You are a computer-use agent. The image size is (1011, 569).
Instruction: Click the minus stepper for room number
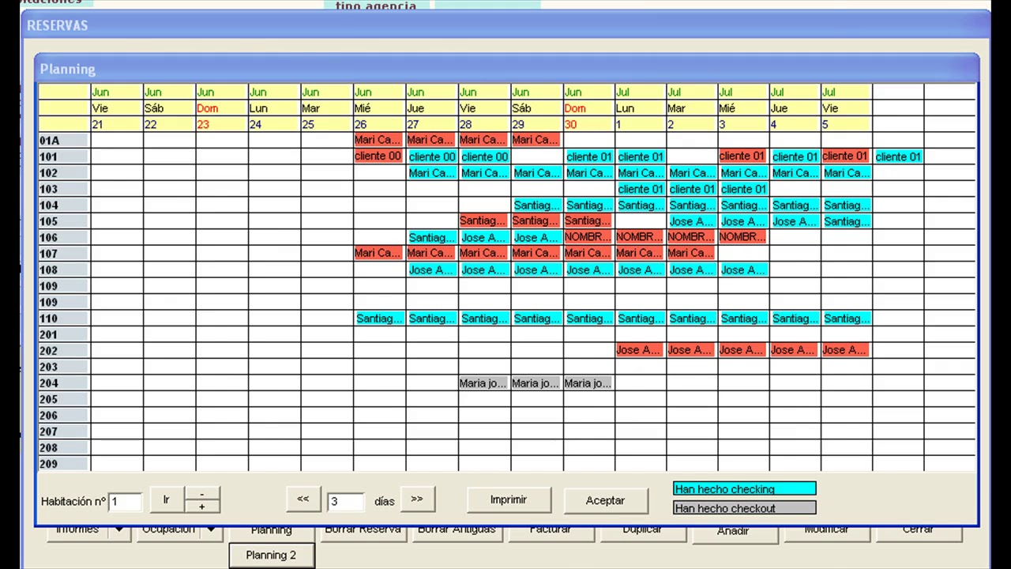tap(201, 493)
